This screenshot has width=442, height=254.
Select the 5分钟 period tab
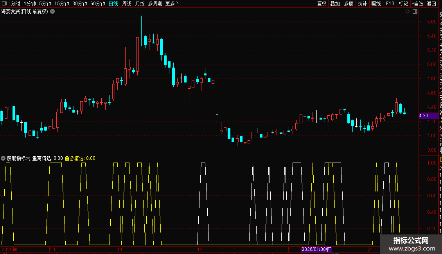click(45, 4)
